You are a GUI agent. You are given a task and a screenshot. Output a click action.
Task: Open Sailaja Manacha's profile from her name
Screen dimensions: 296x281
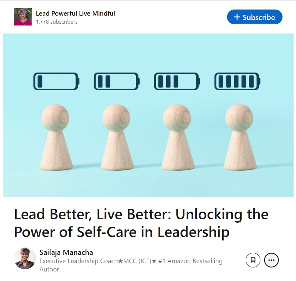[x=66, y=252]
